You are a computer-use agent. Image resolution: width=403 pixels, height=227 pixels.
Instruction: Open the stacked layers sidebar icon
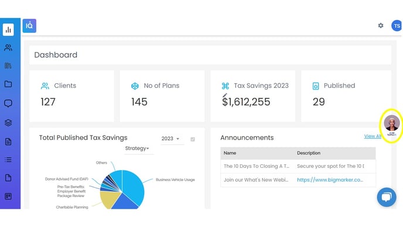[8, 123]
